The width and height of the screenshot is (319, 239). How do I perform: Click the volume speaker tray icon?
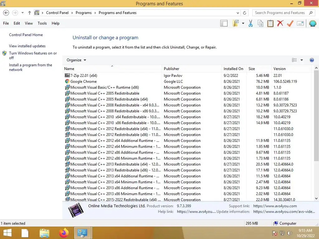point(289,233)
